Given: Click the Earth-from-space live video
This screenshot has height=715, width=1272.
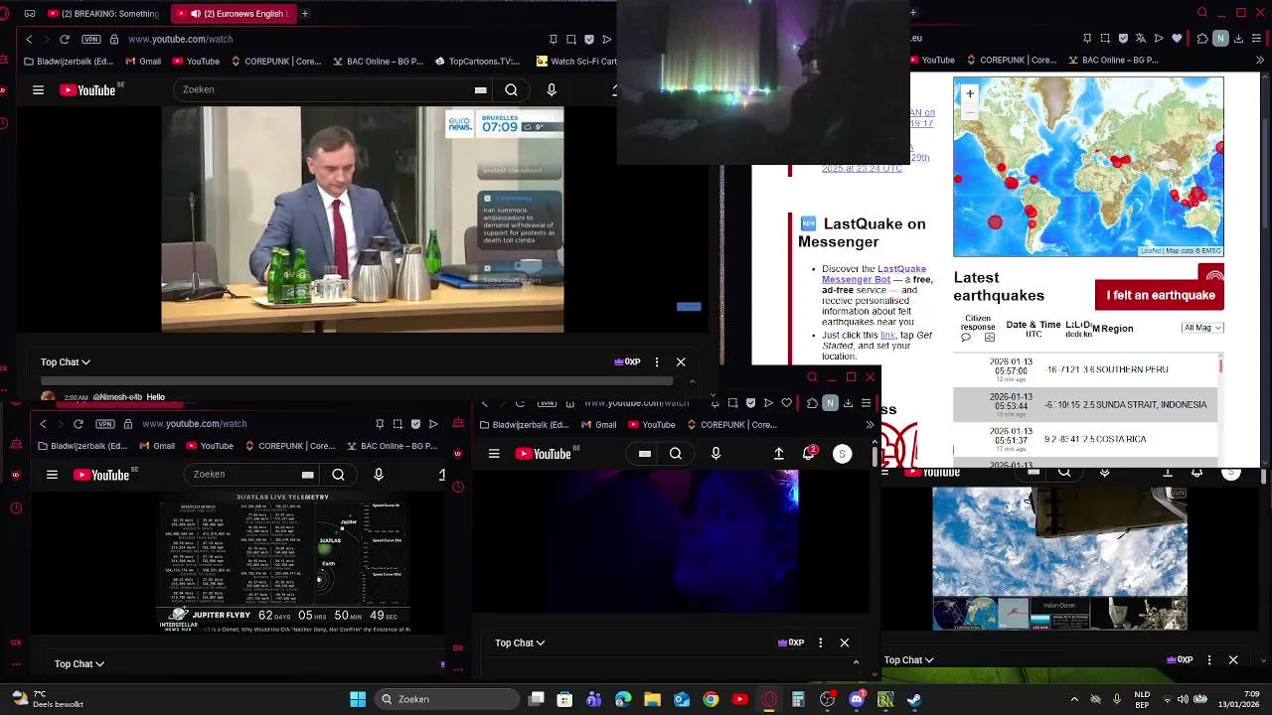Looking at the screenshot, I should coord(1059,558).
